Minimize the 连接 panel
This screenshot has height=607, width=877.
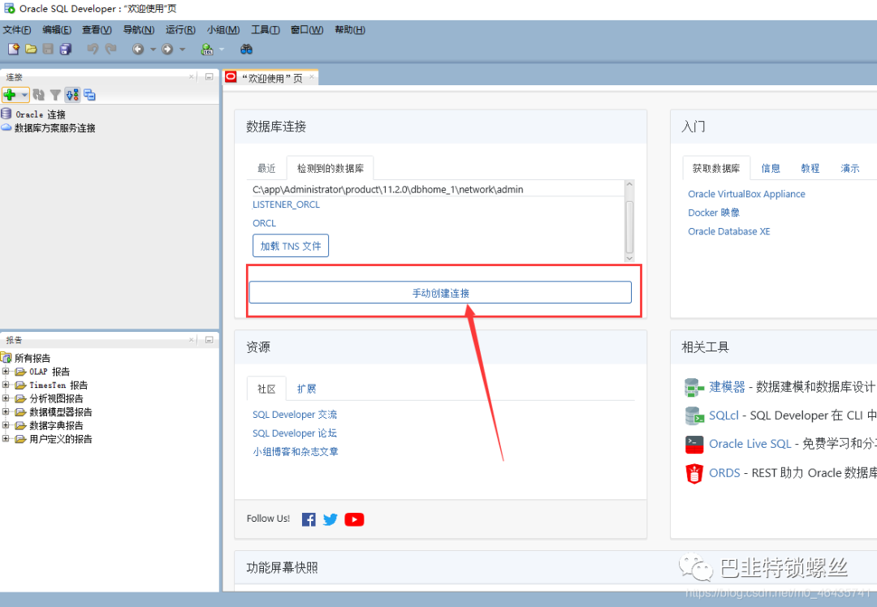click(210, 76)
